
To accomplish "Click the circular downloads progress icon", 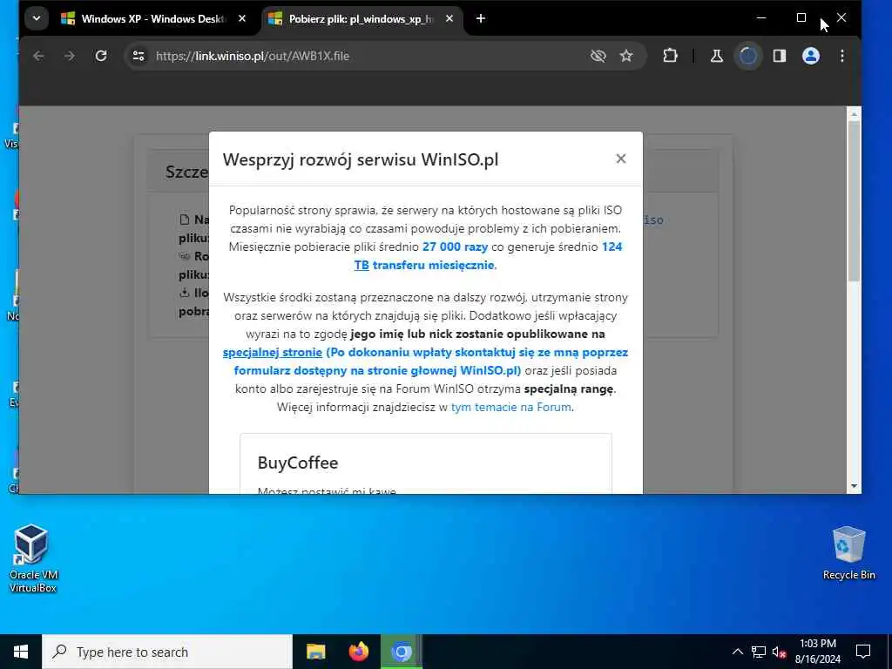I will pos(748,56).
